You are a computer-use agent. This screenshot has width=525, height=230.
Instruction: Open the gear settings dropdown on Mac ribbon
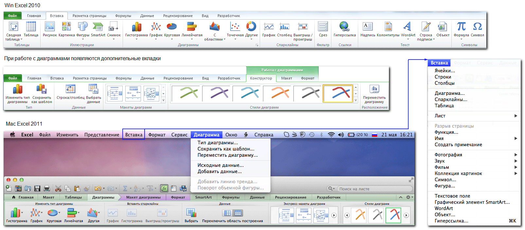click(x=410, y=197)
